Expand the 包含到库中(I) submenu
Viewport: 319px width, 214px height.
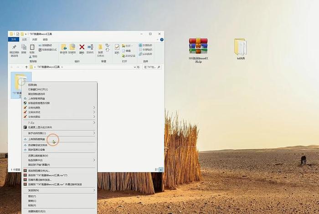[94, 160]
